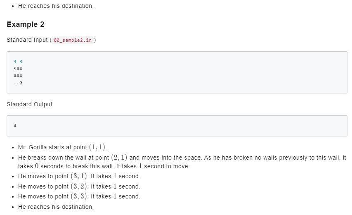Click the 'Mr. Gorilla starts at point' bullet

point(62,147)
